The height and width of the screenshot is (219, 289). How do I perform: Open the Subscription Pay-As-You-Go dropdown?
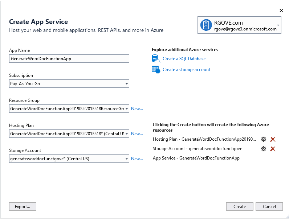[x=69, y=84]
